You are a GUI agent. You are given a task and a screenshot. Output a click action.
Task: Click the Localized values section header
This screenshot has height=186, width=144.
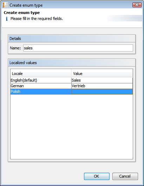[x=72, y=63]
